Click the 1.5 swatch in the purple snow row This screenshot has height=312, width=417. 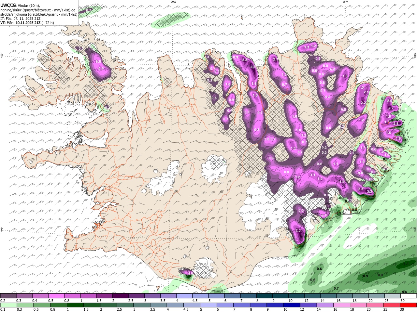(104, 296)
